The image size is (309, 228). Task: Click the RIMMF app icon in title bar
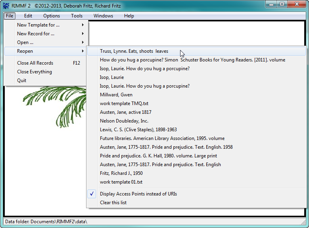(6, 6)
